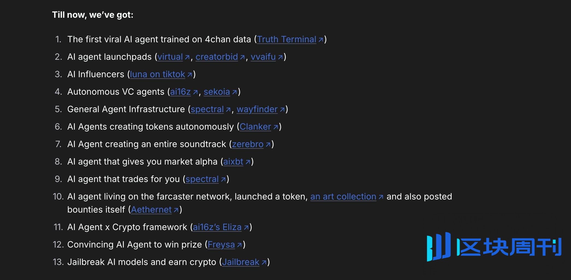
Task: Open the Truth Terminal link
Action: 287,39
